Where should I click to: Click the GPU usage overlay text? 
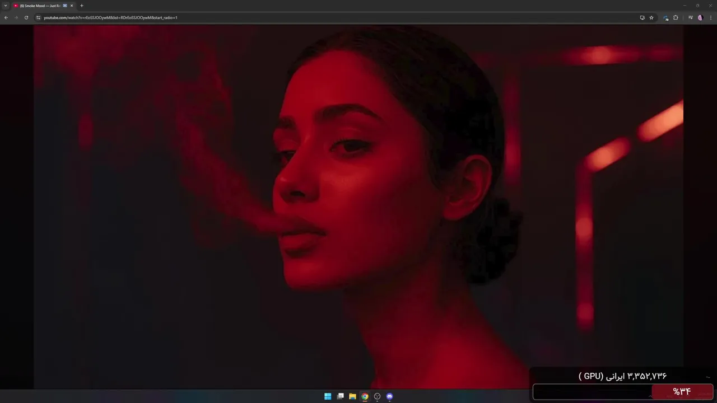(x=622, y=376)
